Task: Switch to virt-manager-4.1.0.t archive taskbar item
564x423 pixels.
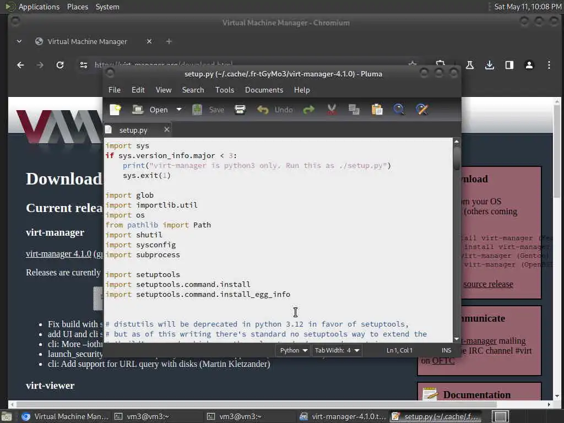Action: click(343, 416)
